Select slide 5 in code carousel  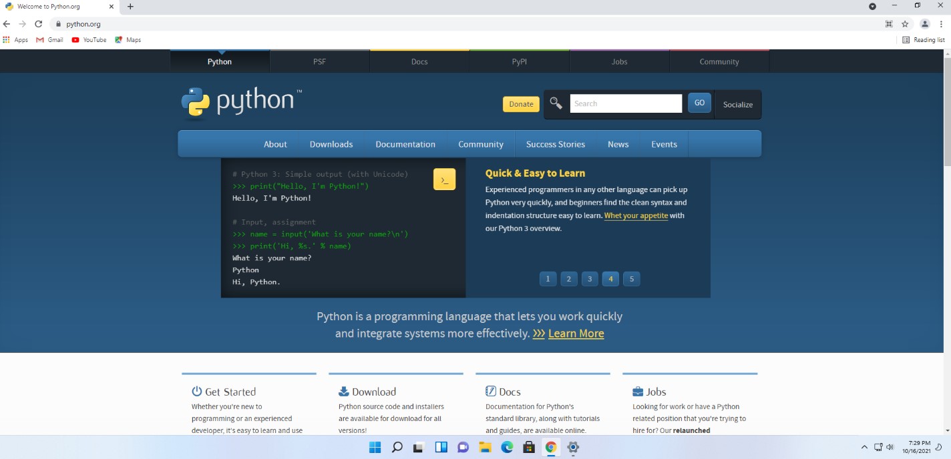coord(631,279)
